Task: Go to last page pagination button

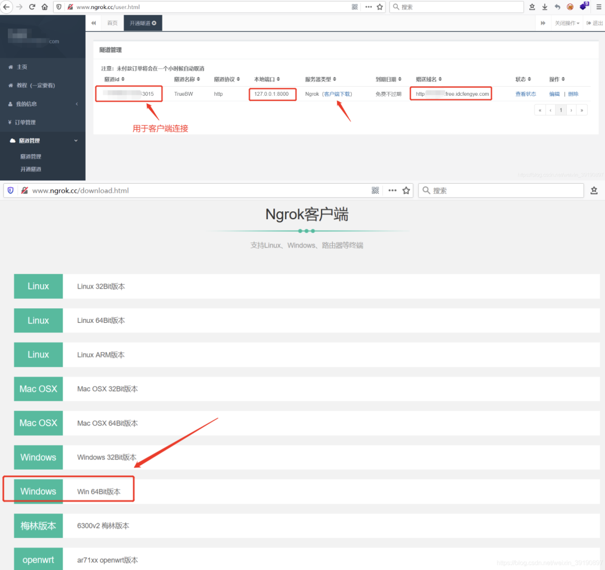Action: point(581,110)
